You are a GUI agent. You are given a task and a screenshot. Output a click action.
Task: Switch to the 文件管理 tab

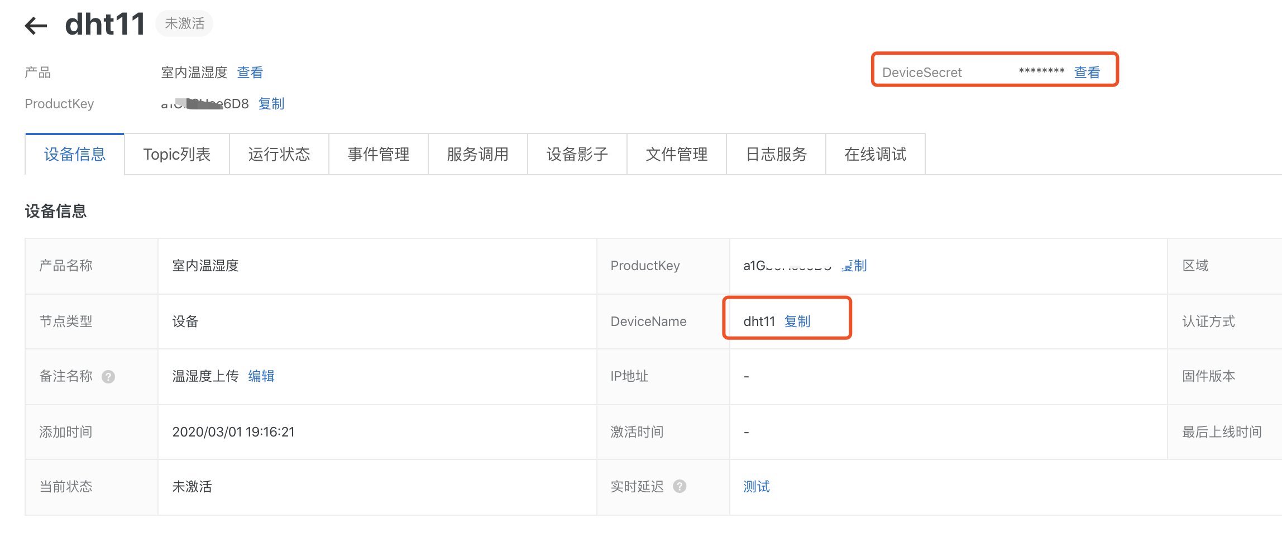pos(676,155)
